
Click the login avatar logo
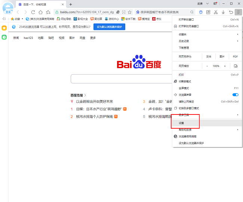8,8
